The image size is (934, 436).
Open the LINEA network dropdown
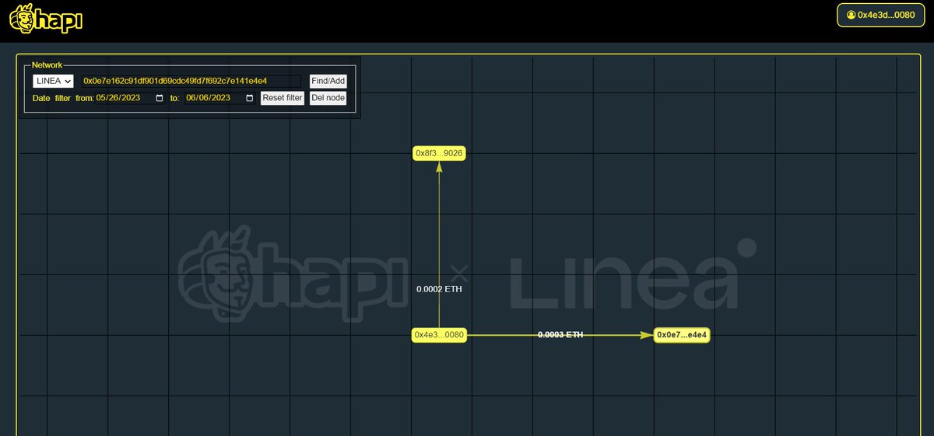pyautogui.click(x=53, y=81)
